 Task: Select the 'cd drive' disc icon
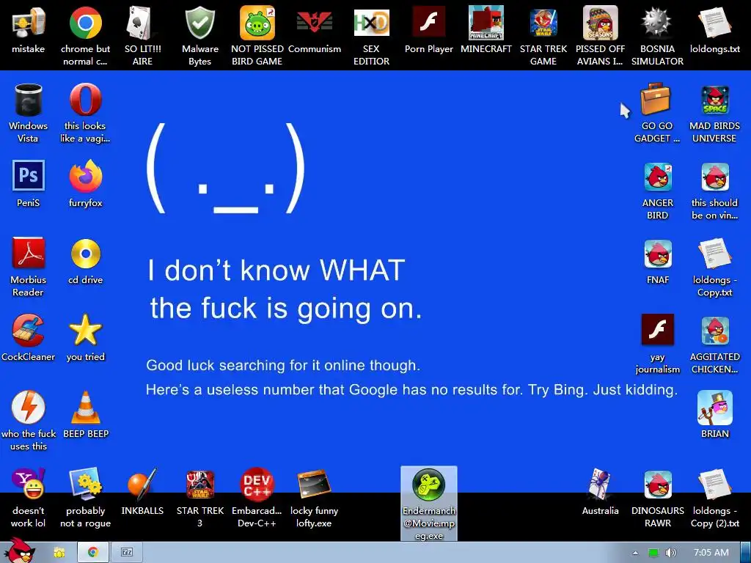coord(85,261)
